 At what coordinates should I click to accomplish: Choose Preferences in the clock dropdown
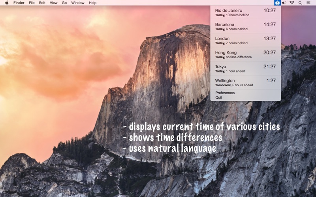click(x=225, y=93)
